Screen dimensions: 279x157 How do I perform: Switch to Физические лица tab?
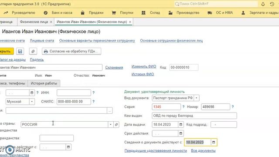click(x=34, y=22)
